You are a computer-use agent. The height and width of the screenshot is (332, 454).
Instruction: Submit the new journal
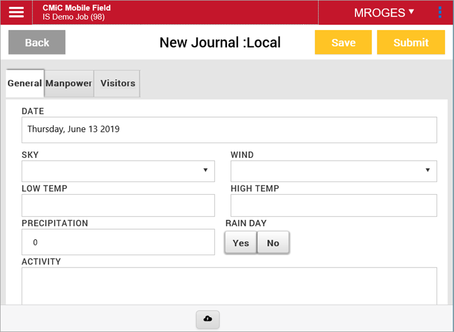(411, 42)
